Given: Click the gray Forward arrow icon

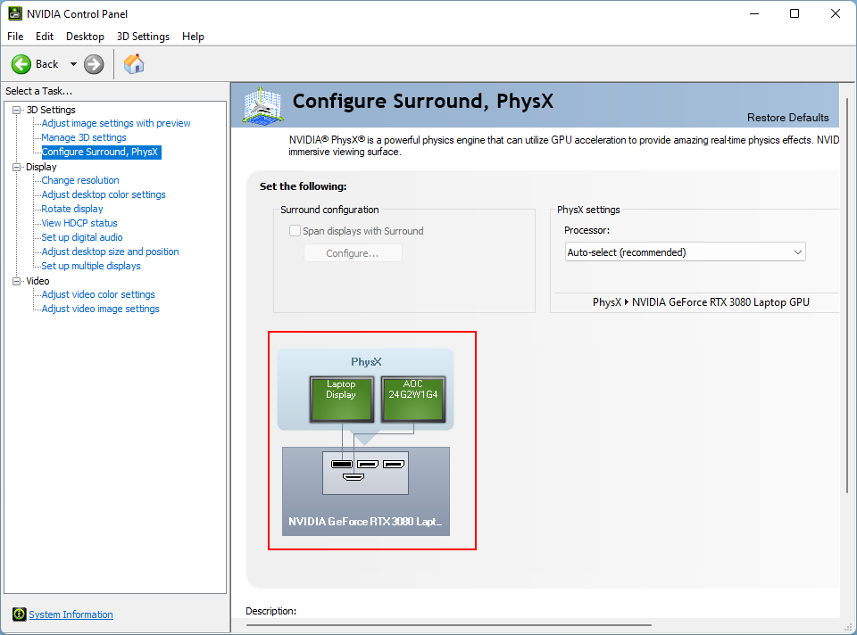Looking at the screenshot, I should [94, 64].
